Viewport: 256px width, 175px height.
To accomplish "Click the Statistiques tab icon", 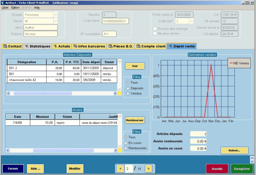I will pyautogui.click(x=27, y=46).
